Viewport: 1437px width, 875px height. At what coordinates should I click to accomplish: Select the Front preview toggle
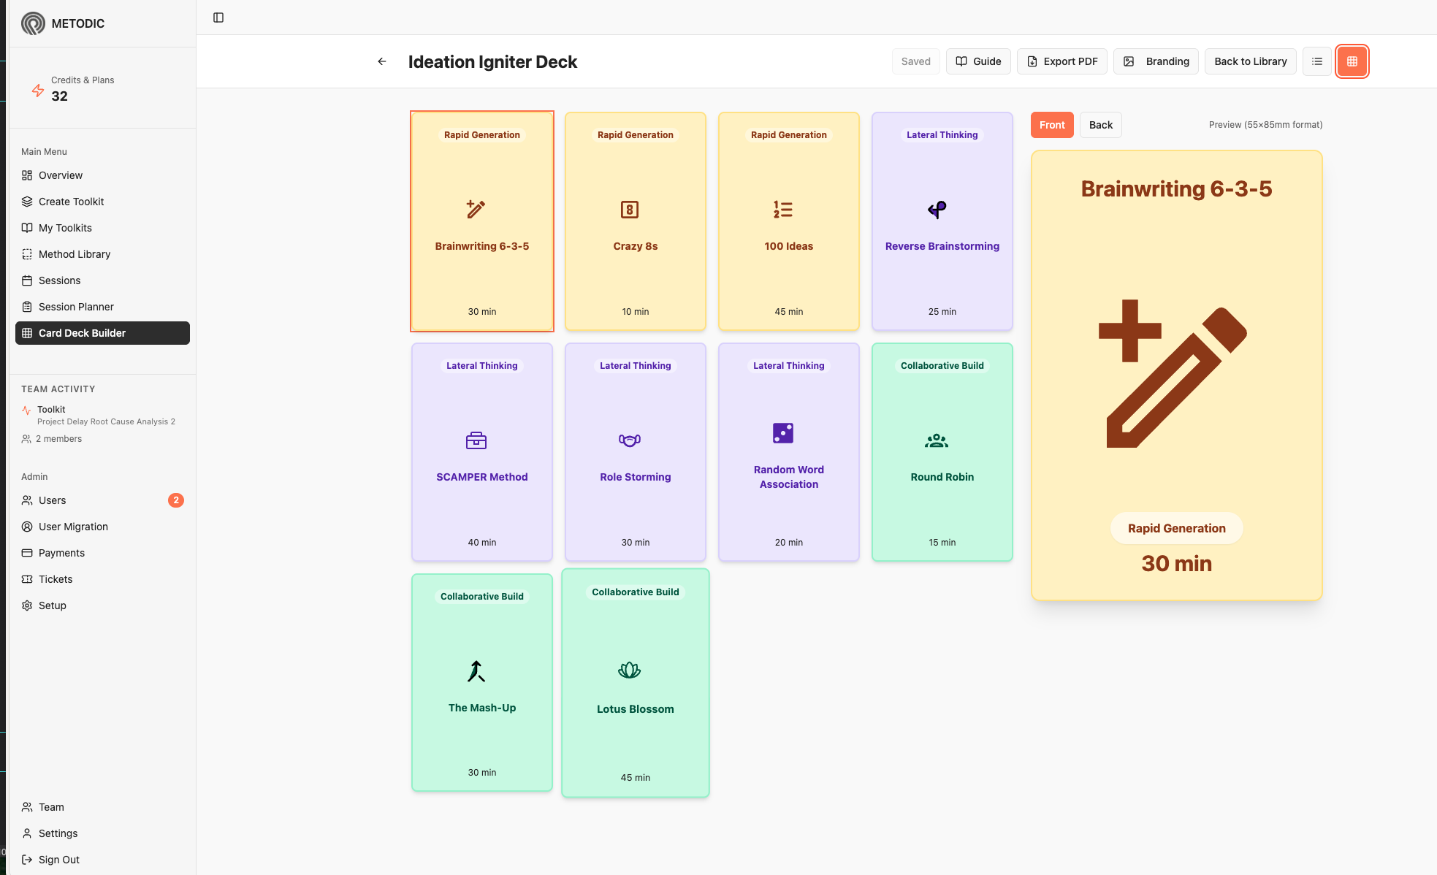1052,125
